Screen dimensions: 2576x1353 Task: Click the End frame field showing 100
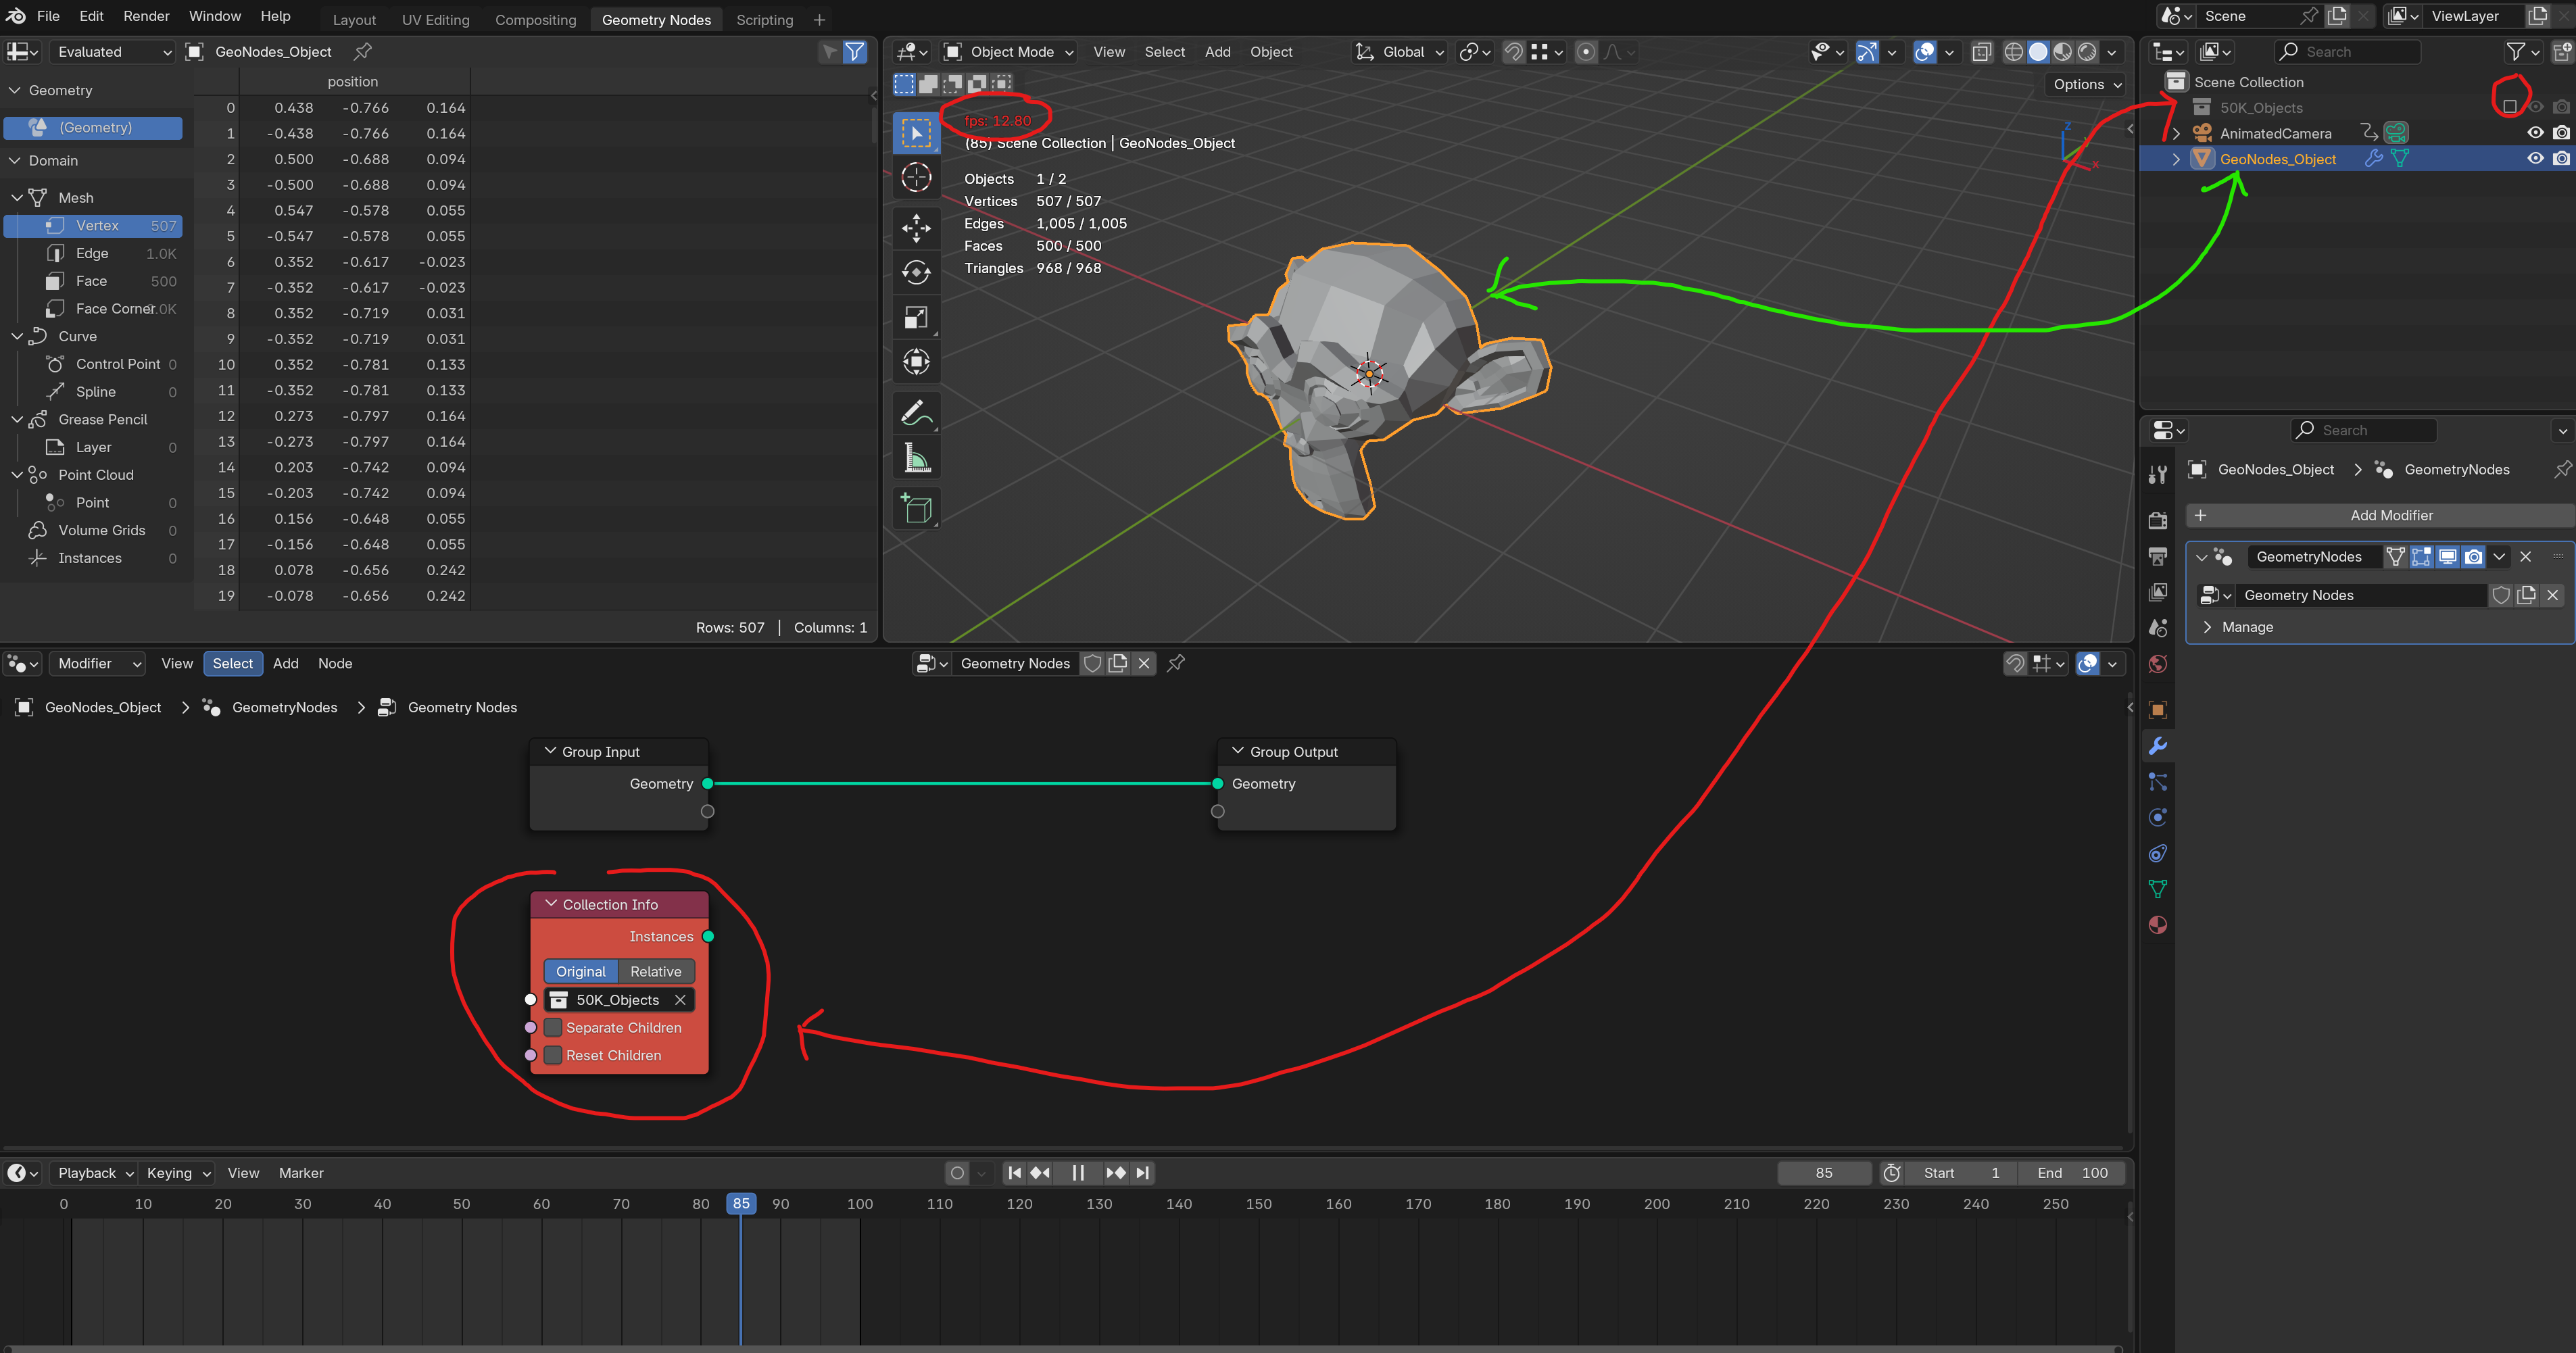tap(2072, 1173)
